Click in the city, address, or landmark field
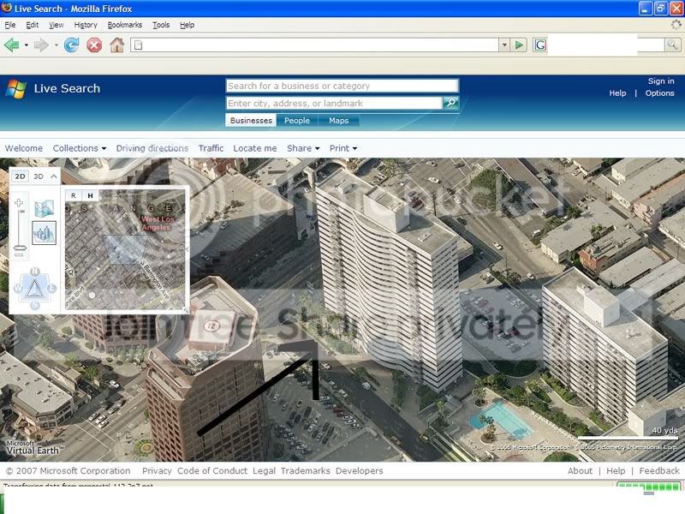The image size is (685, 514). click(x=334, y=103)
